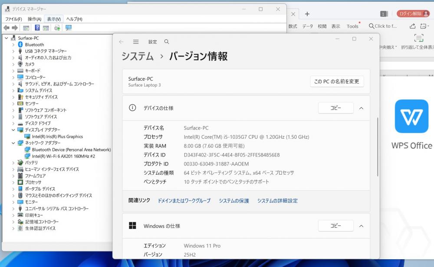Click the Settings search magnifier icon

click(167, 42)
